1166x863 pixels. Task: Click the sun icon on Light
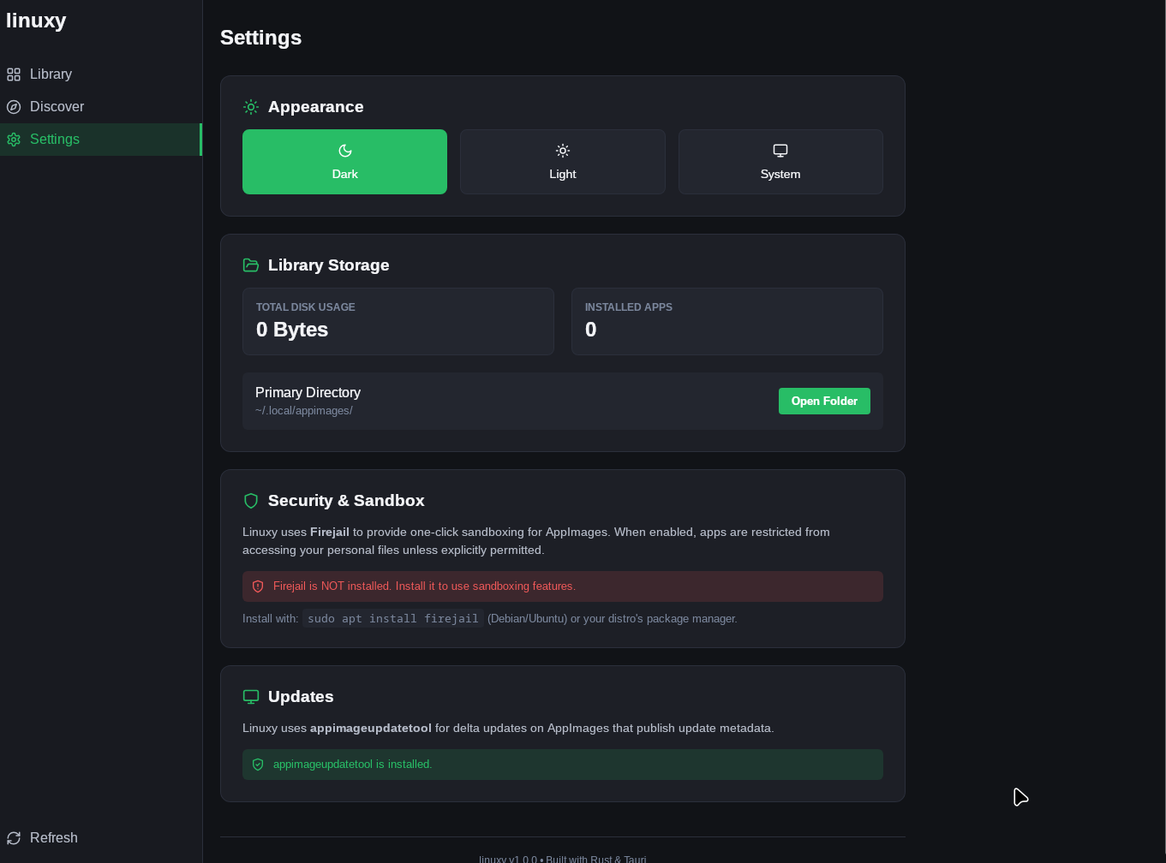(x=563, y=151)
